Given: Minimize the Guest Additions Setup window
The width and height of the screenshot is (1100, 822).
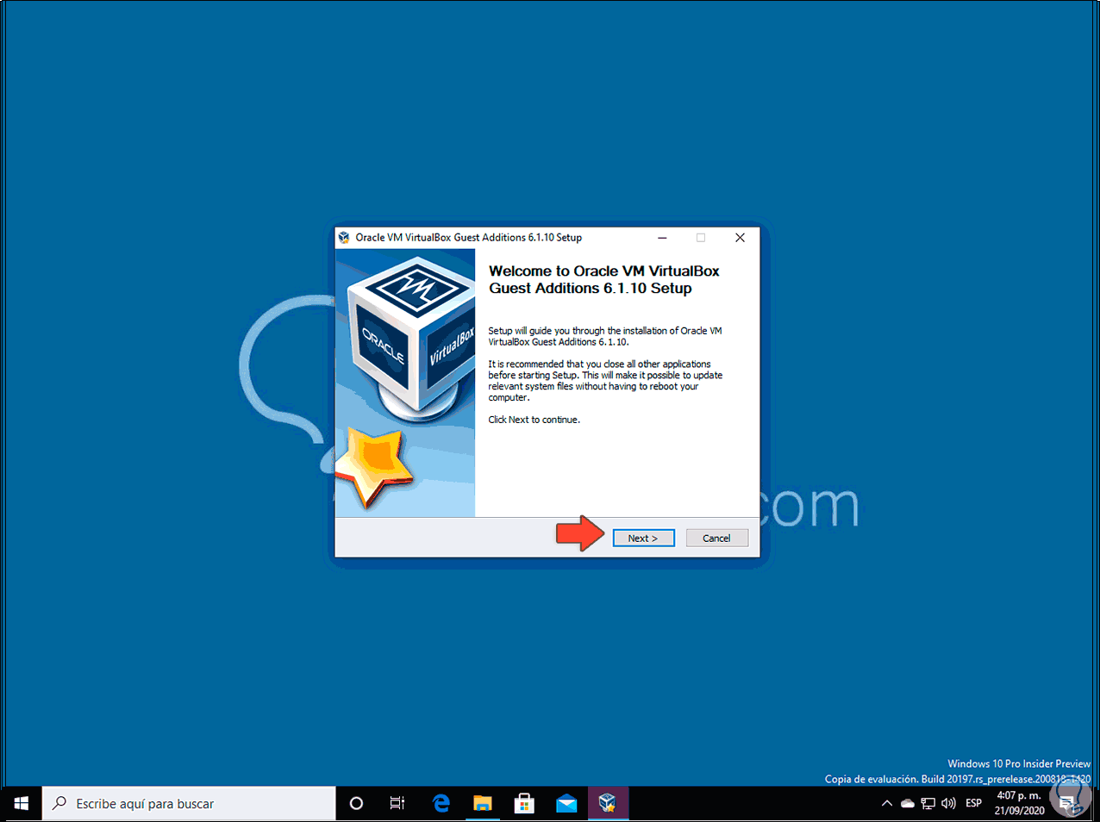Looking at the screenshot, I should click(x=662, y=238).
